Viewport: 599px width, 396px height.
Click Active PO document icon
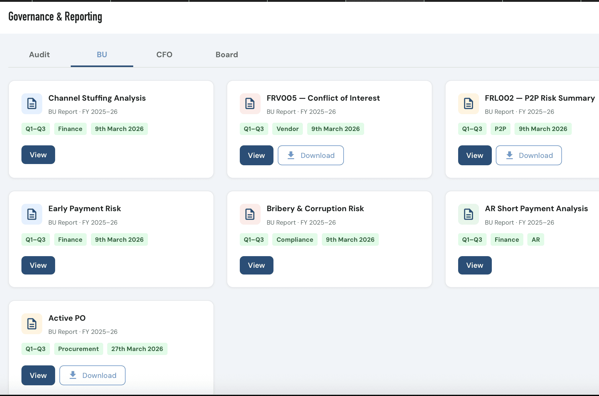tap(32, 324)
